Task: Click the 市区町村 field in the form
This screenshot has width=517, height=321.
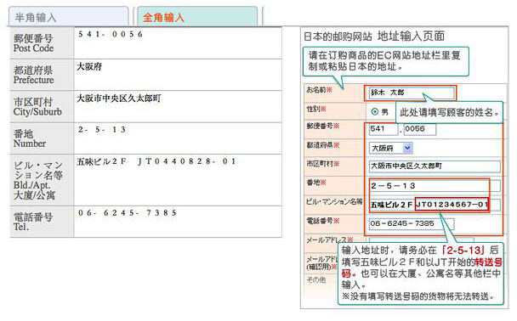Action: (435, 166)
